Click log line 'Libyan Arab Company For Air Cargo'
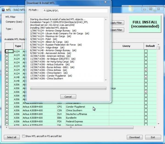Screen dimensions: 165x144 pyautogui.click(x=60, y=34)
